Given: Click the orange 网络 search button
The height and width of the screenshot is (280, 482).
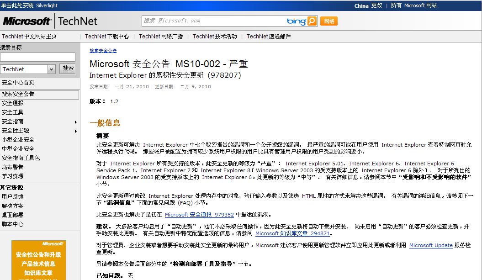Looking at the screenshot, I should click(x=329, y=21).
